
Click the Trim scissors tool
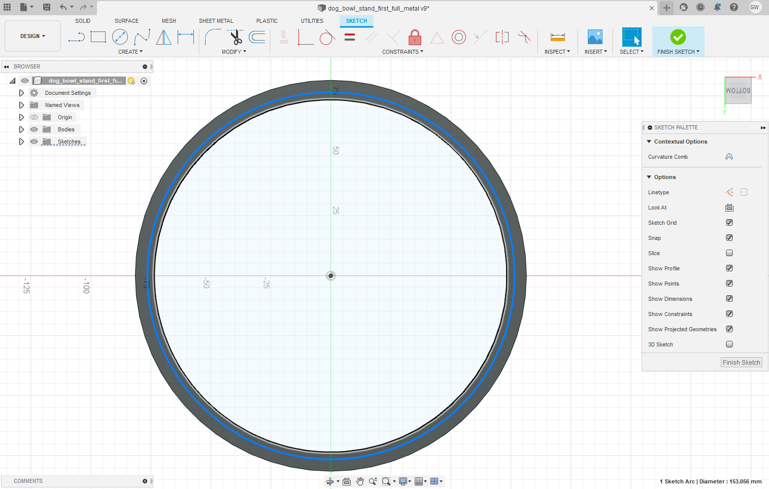point(236,37)
